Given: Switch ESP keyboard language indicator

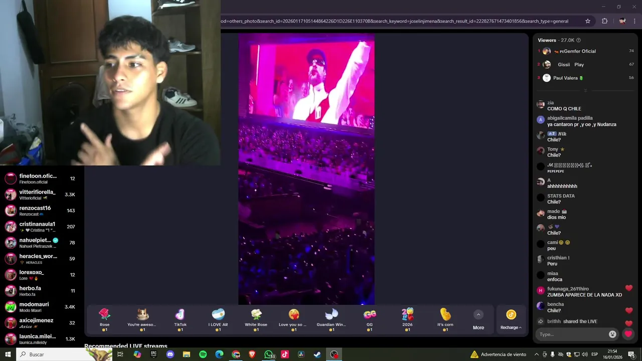Looking at the screenshot, I should click(x=595, y=354).
